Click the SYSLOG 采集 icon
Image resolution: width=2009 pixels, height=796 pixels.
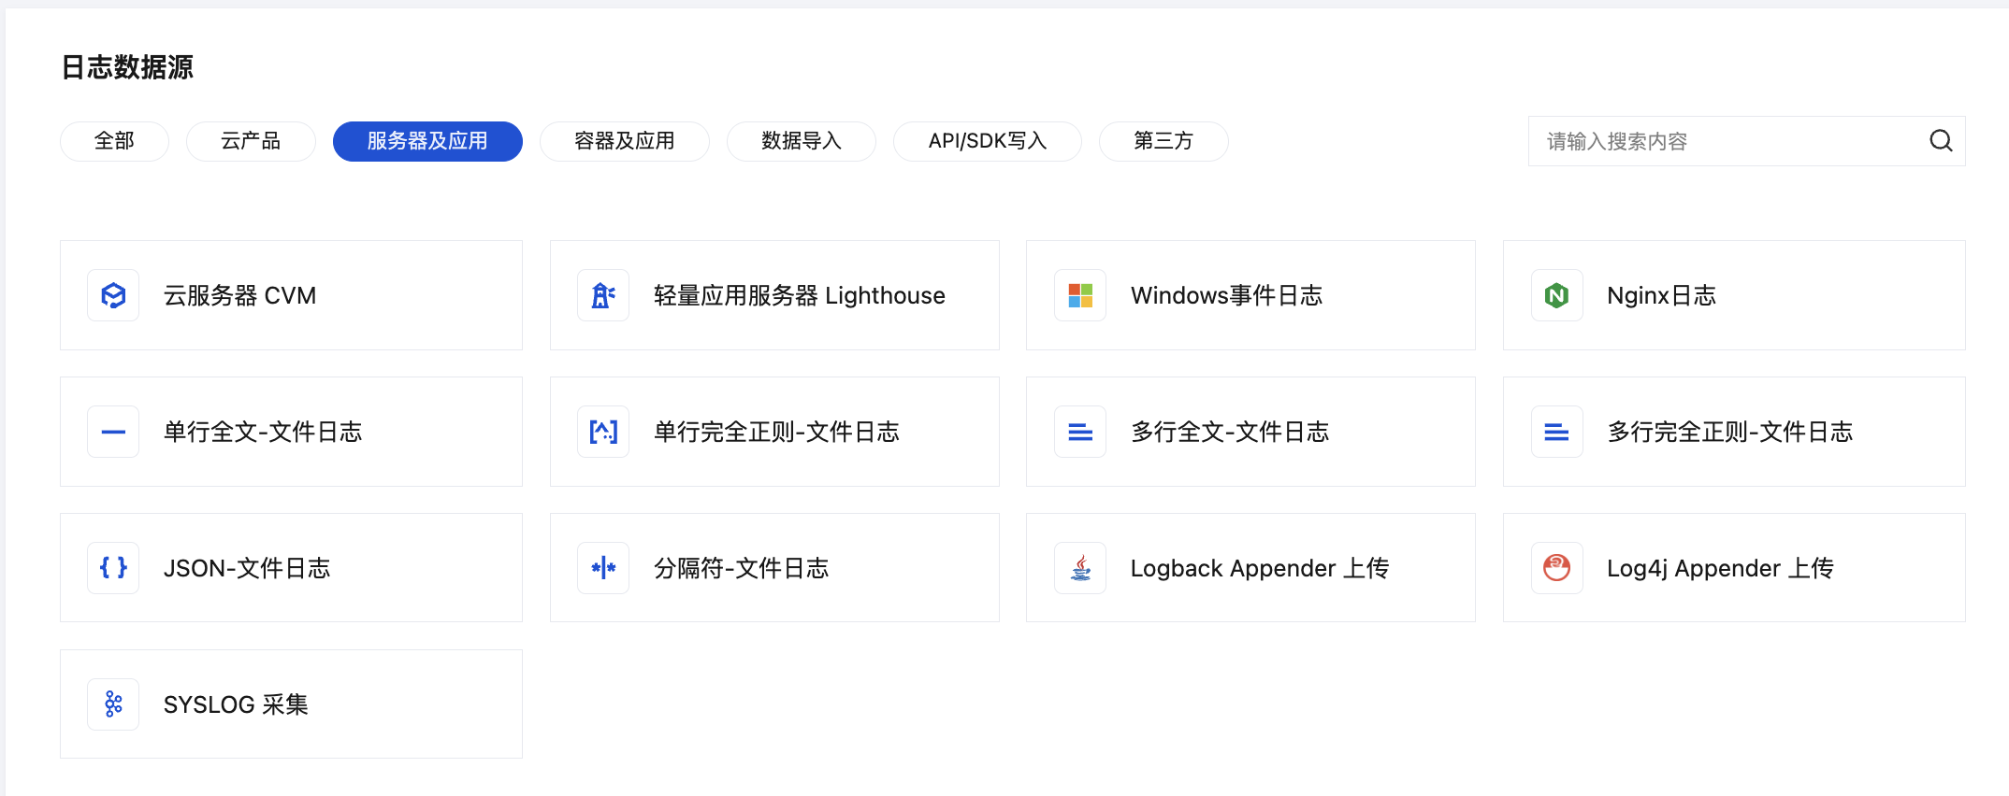pyautogui.click(x=113, y=704)
